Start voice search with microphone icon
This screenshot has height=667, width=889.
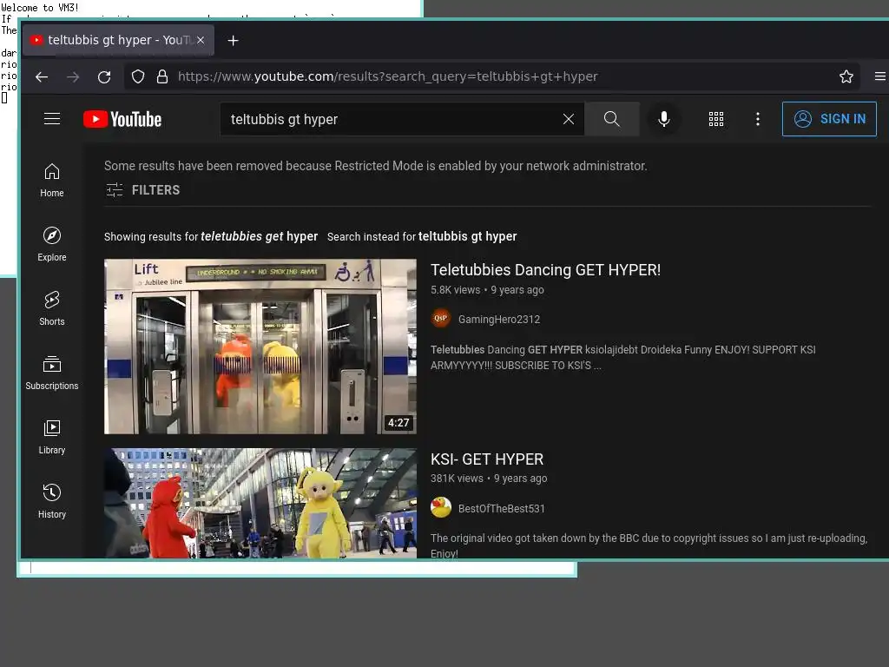click(x=664, y=119)
